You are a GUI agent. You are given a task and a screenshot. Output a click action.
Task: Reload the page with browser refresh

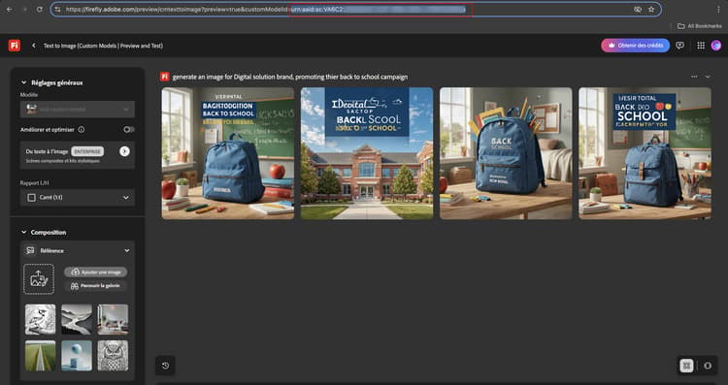coord(40,10)
